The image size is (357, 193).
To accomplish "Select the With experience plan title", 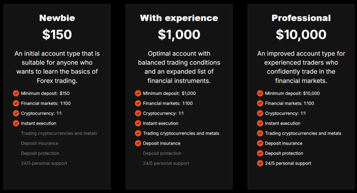I will 179,18.
